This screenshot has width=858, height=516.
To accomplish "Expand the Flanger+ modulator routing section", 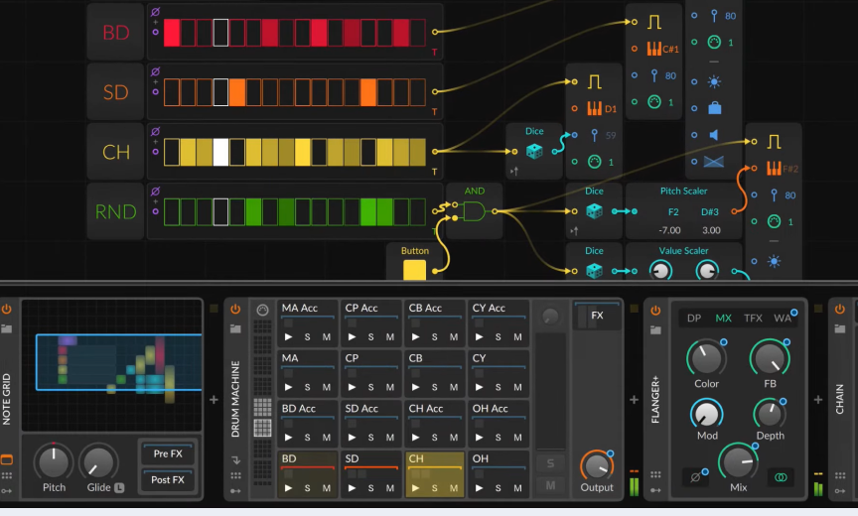I will [655, 489].
